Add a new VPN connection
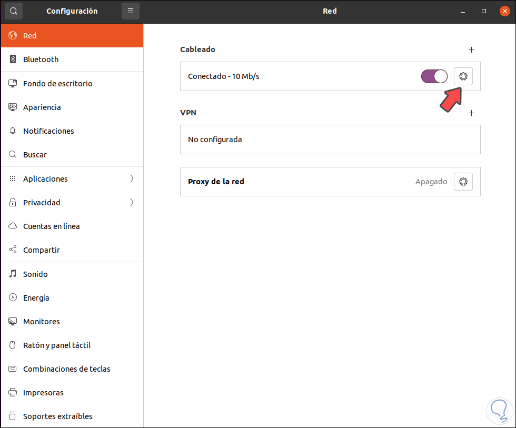 [472, 113]
